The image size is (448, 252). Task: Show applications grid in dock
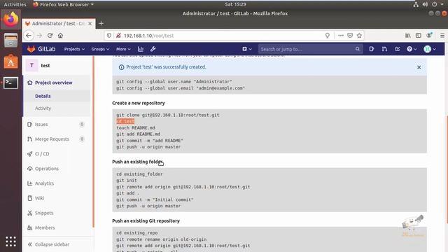point(11,241)
